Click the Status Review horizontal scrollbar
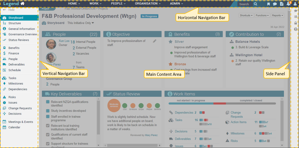Screen dimensions: 299x148 (132, 146)
